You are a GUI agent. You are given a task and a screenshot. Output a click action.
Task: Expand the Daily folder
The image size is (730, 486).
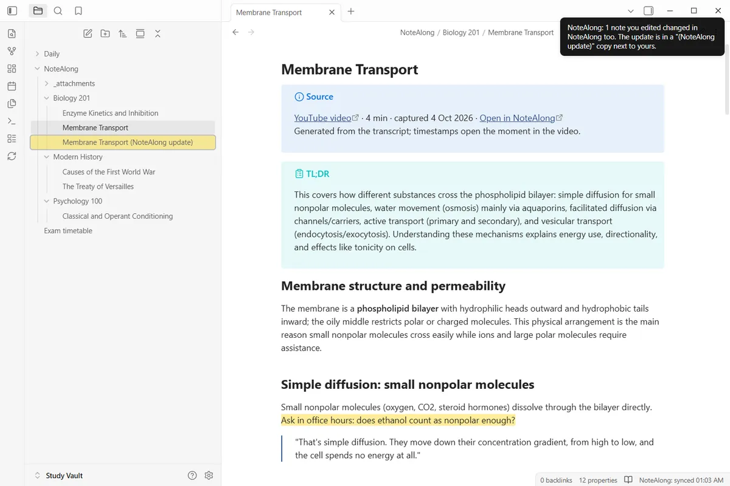[x=37, y=54]
